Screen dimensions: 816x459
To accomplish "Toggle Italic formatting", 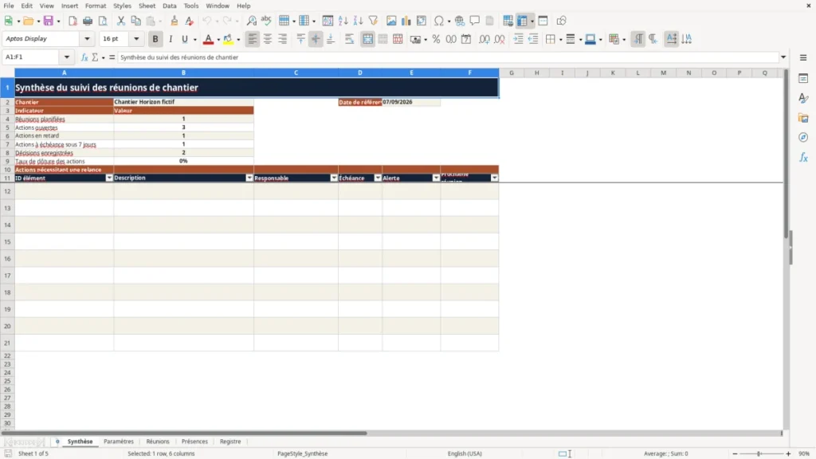I will click(171, 39).
